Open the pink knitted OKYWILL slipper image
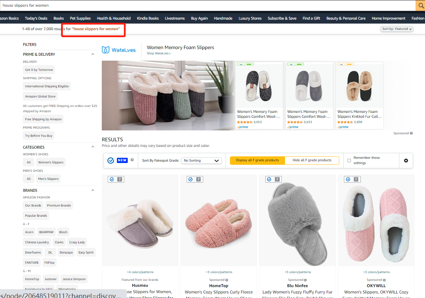The image size is (425, 298). coord(376,221)
